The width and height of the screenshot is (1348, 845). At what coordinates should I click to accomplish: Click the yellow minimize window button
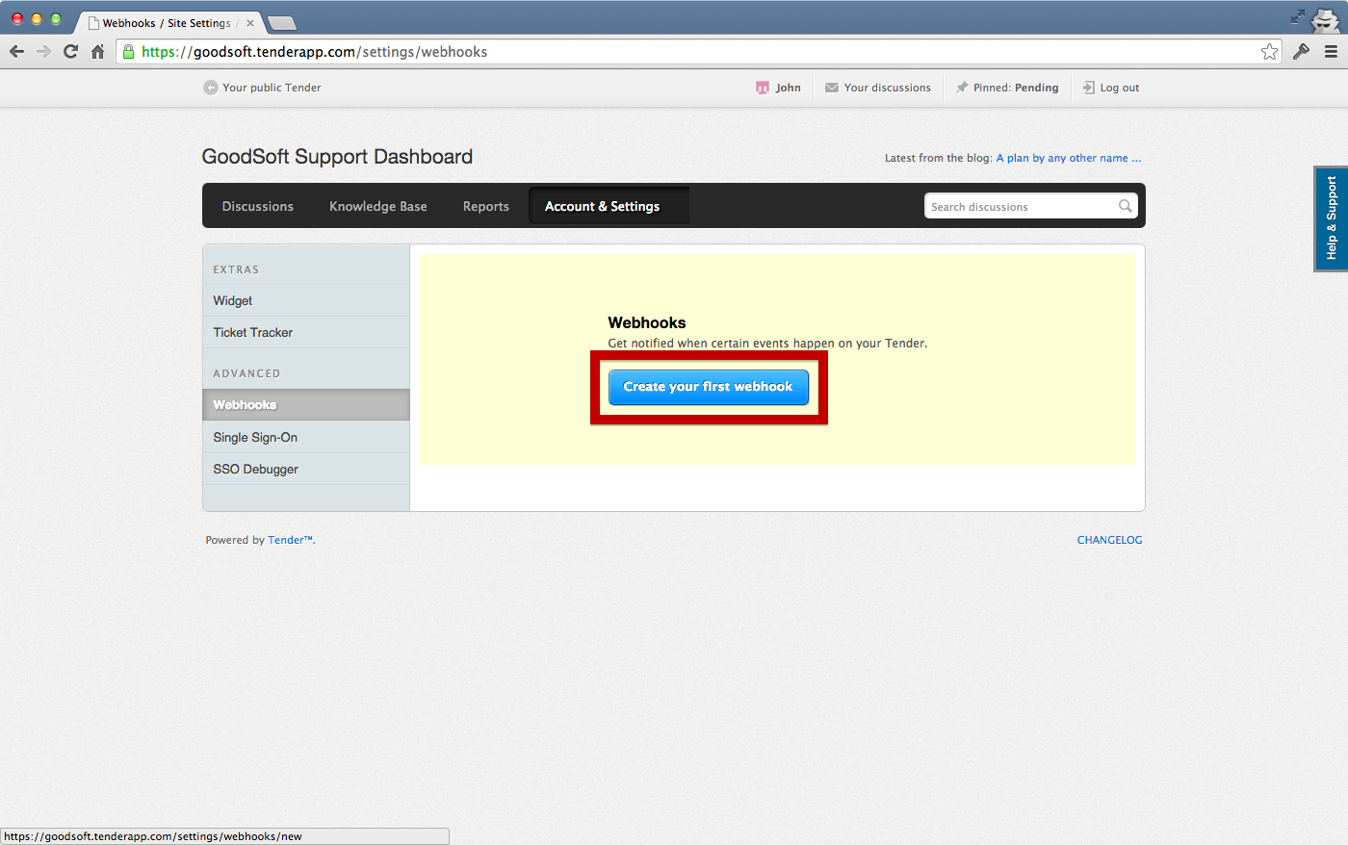pos(37,18)
